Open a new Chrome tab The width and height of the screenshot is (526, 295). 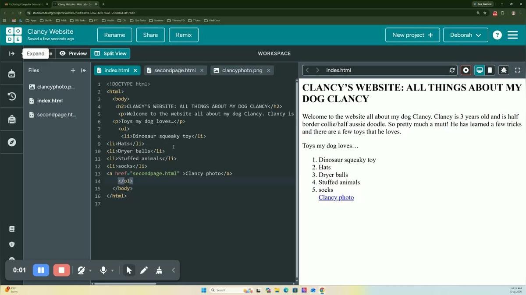click(103, 4)
